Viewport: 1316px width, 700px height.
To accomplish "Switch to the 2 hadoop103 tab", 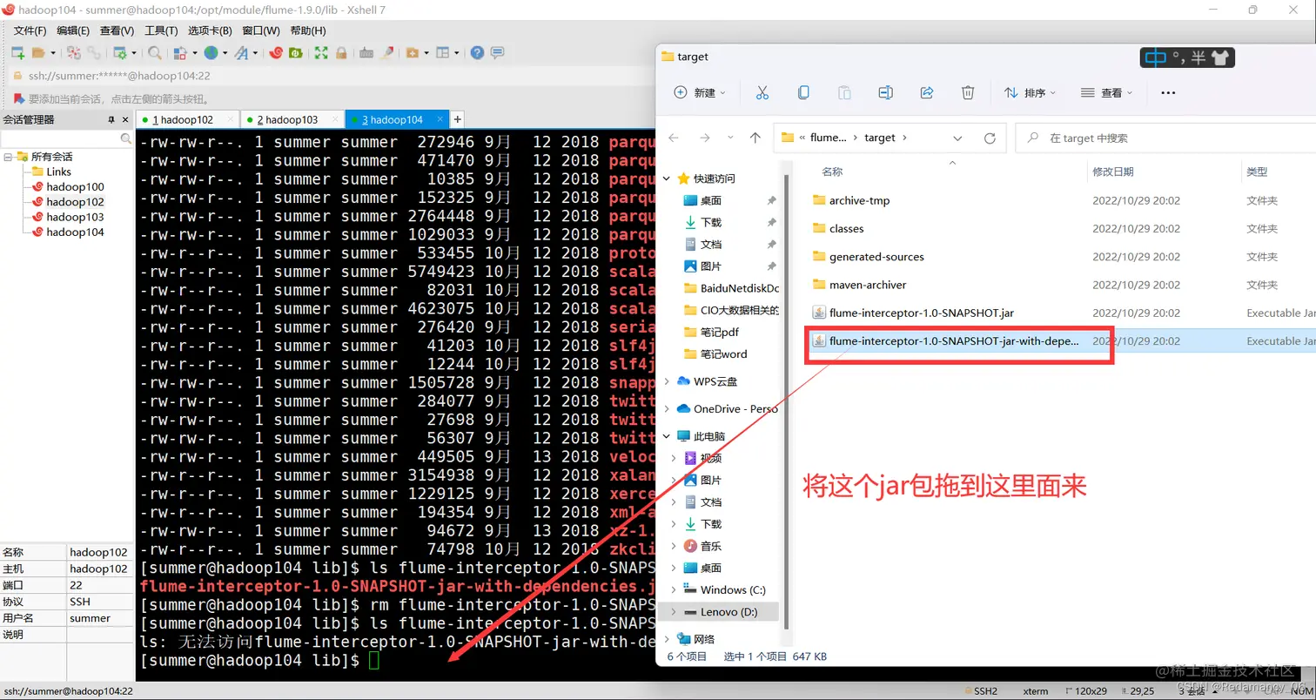I will [x=292, y=119].
